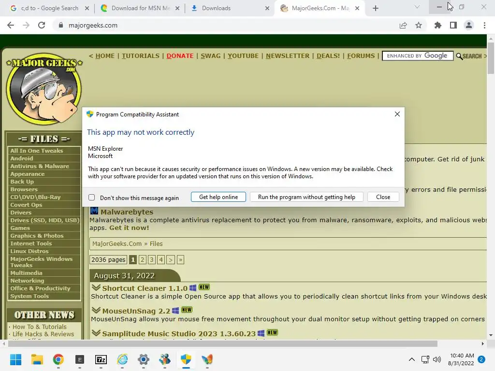The image size is (495, 371).
Task: Click the browser forward arrow
Action: tap(26, 25)
